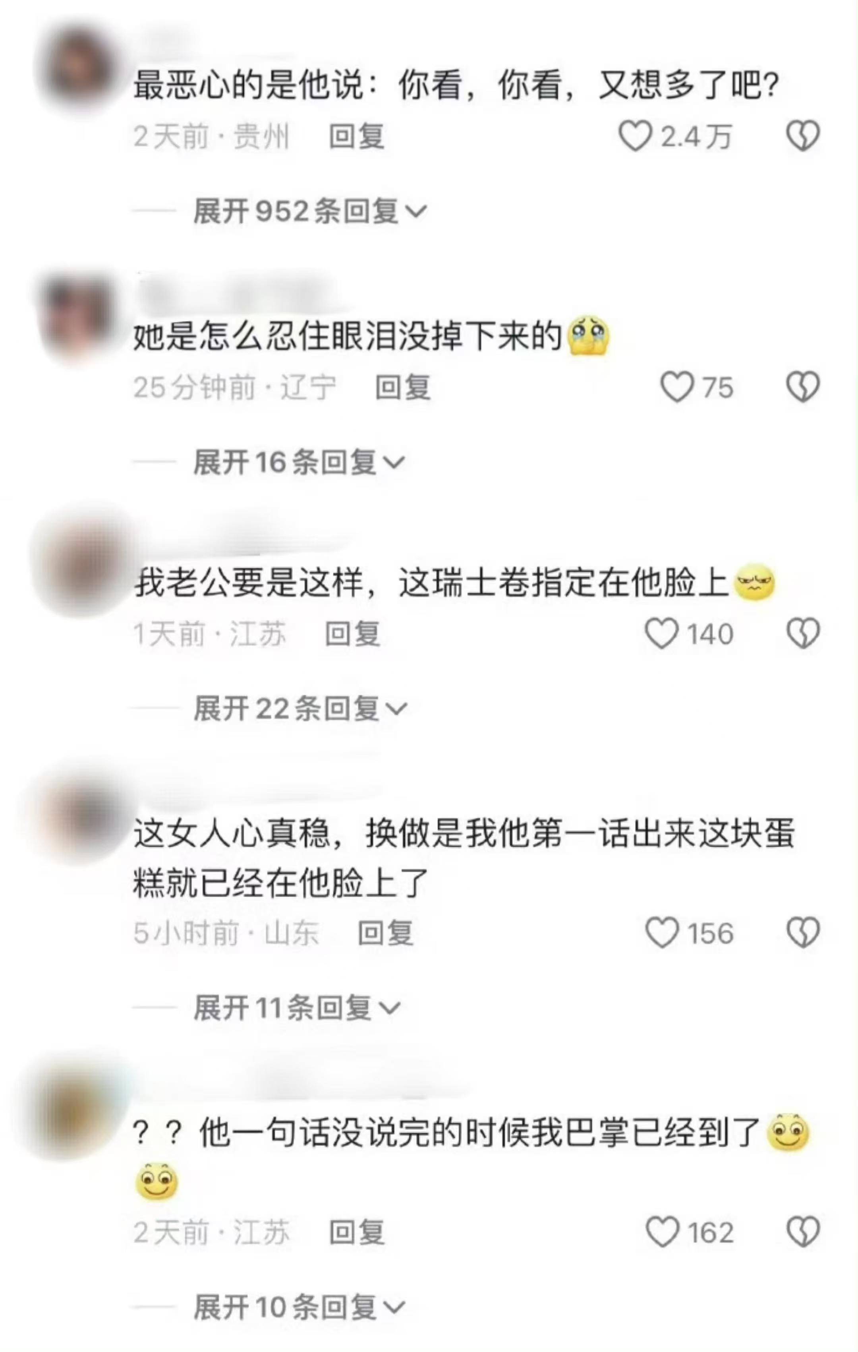This screenshot has height=1352, width=858.
Task: Reply to the 2天前 贵州 comment
Action: pos(357,136)
